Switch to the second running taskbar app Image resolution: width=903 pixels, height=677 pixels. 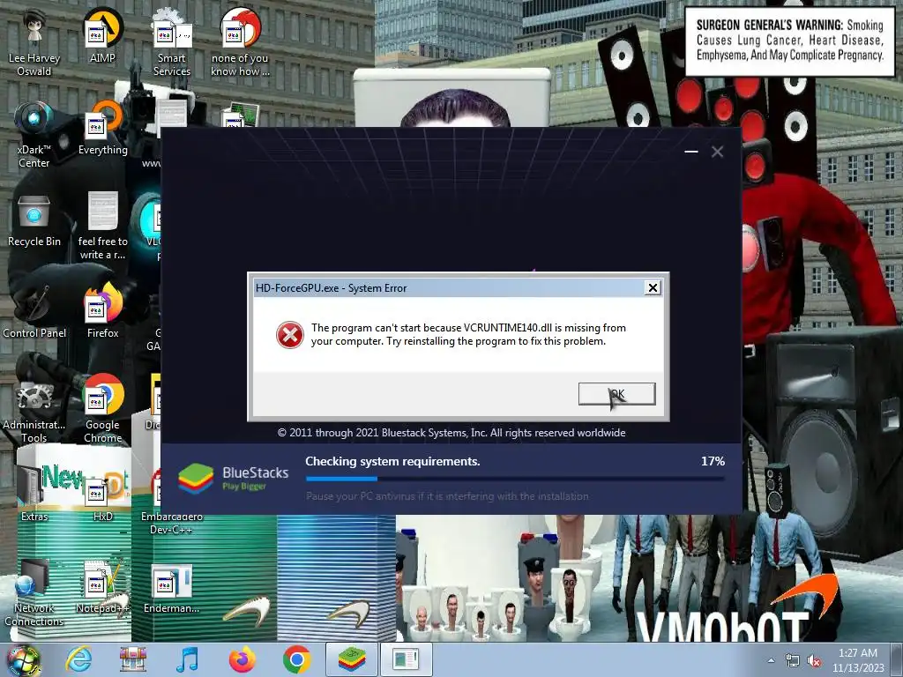coord(406,659)
